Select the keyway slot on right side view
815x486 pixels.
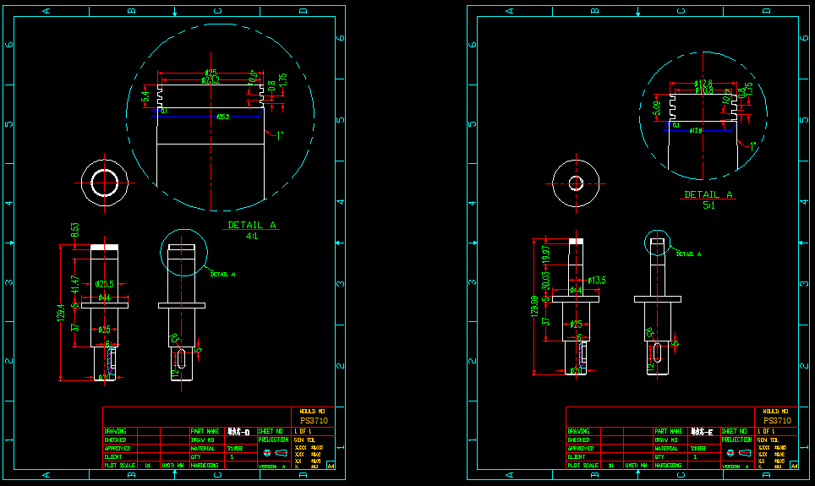(658, 352)
